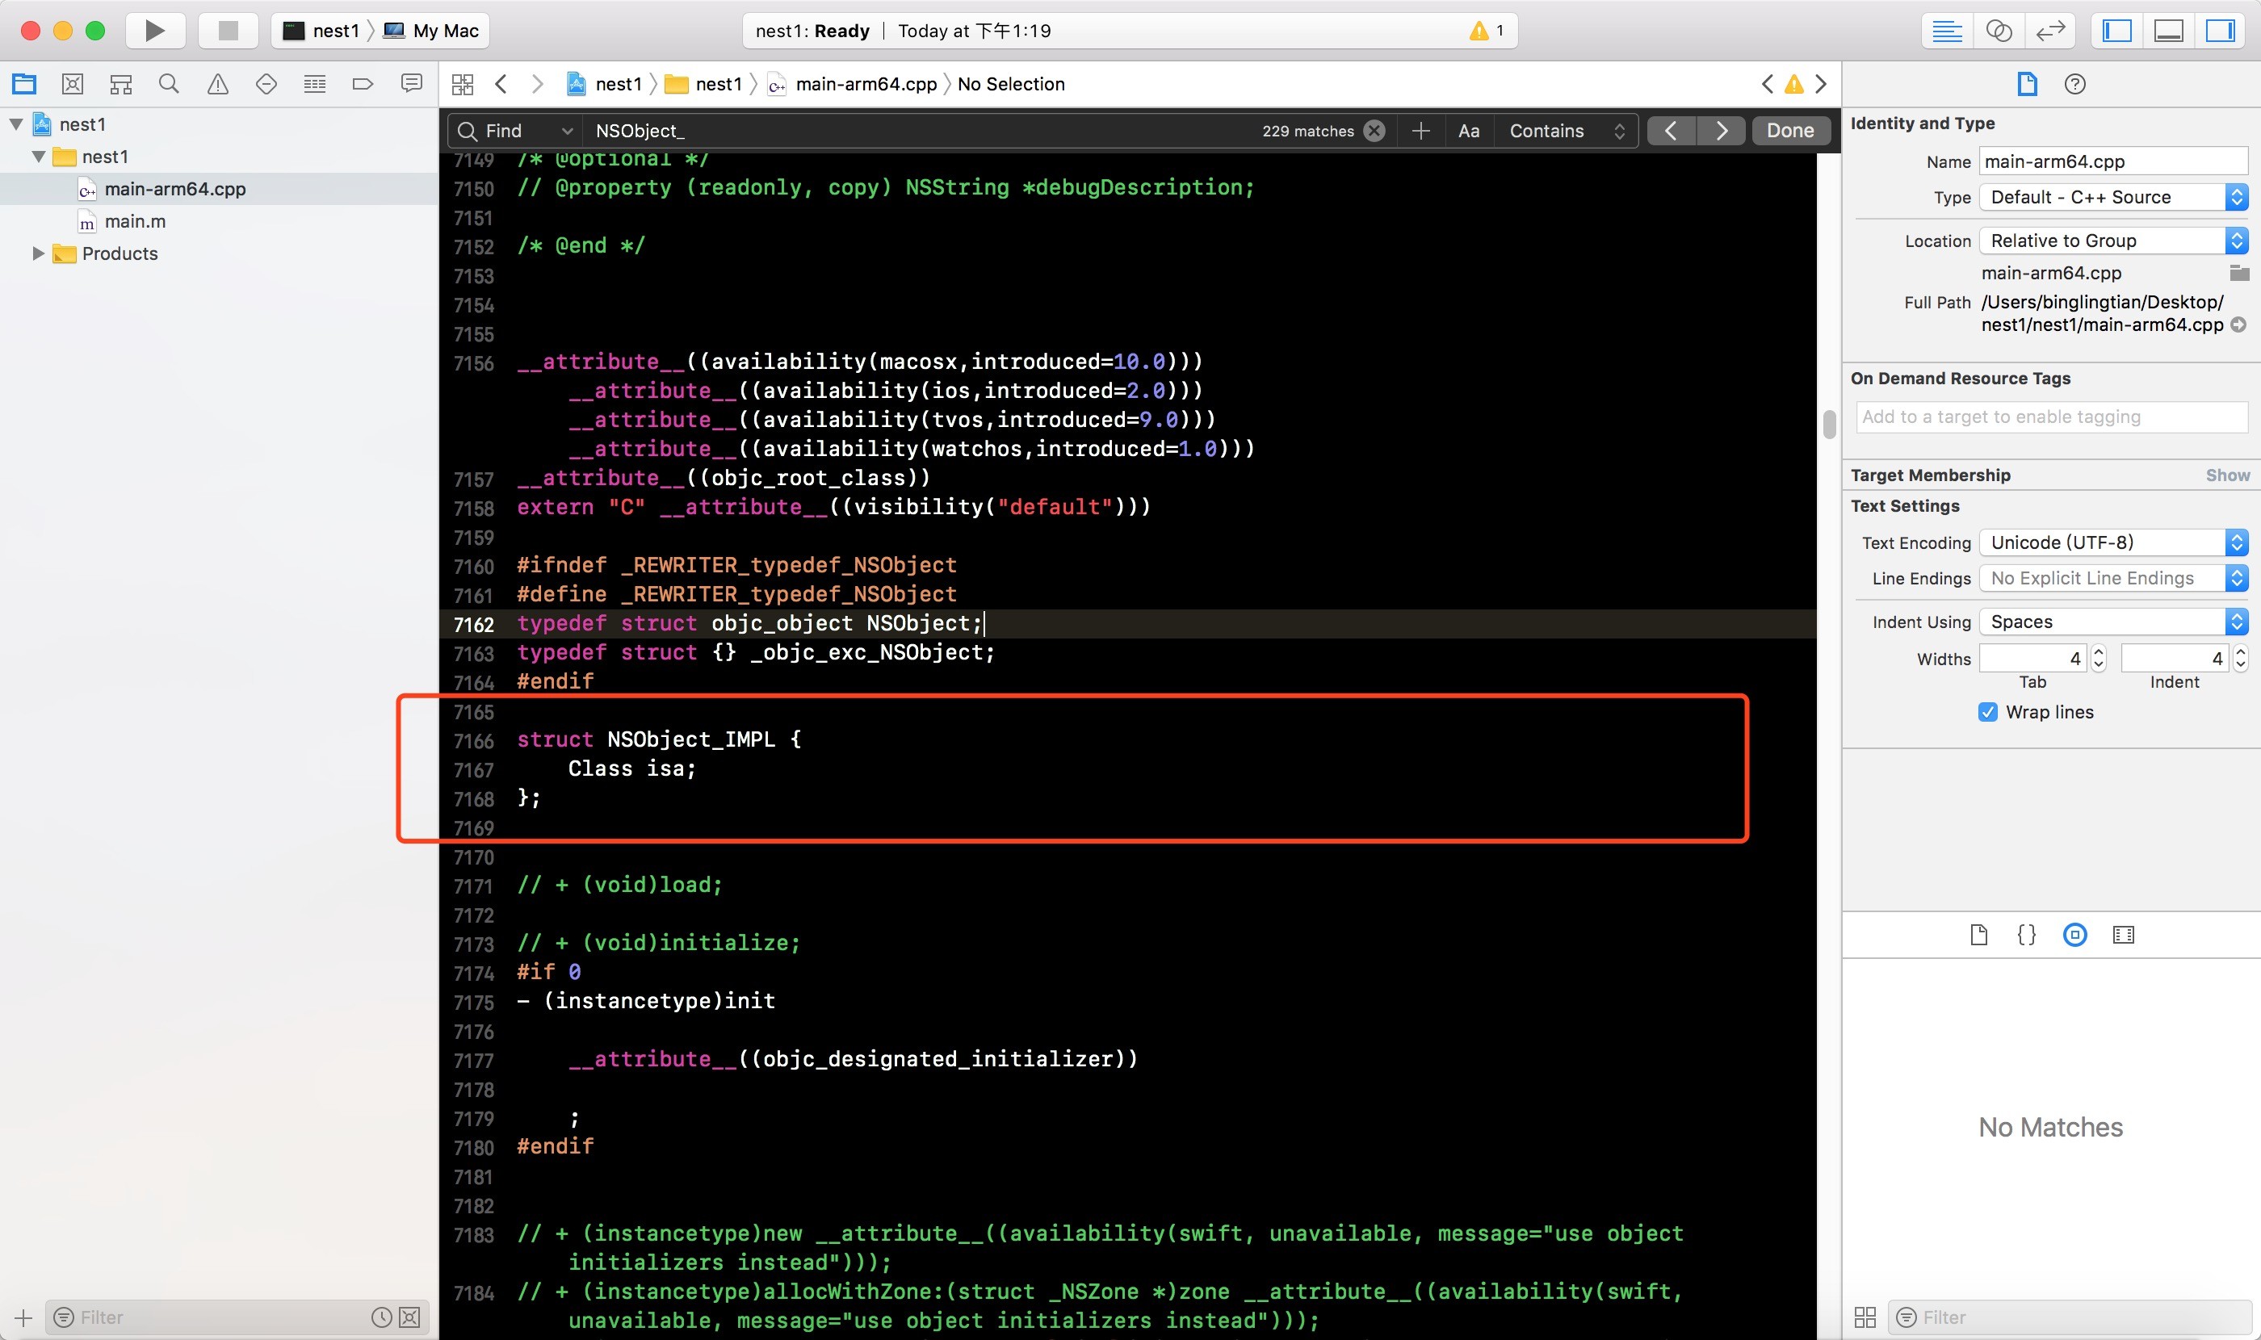Click the Run (play) button
The width and height of the screenshot is (2261, 1340).
click(154, 31)
